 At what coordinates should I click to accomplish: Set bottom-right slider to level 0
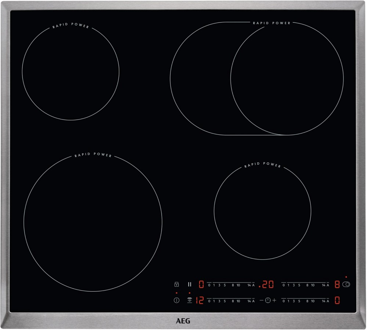pyautogui.click(x=284, y=301)
